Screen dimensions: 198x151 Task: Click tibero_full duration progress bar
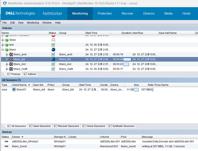click(x=127, y=60)
